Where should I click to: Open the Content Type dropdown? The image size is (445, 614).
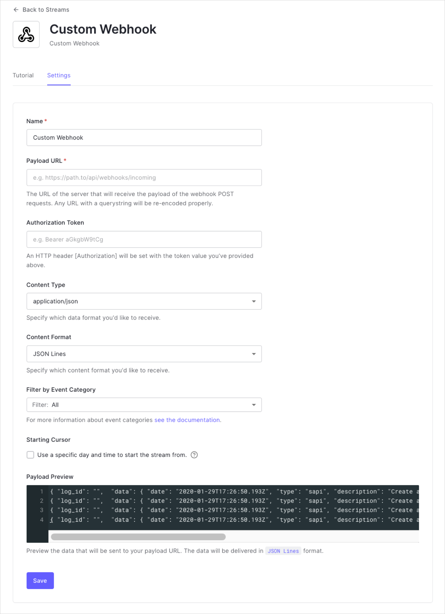tap(144, 301)
